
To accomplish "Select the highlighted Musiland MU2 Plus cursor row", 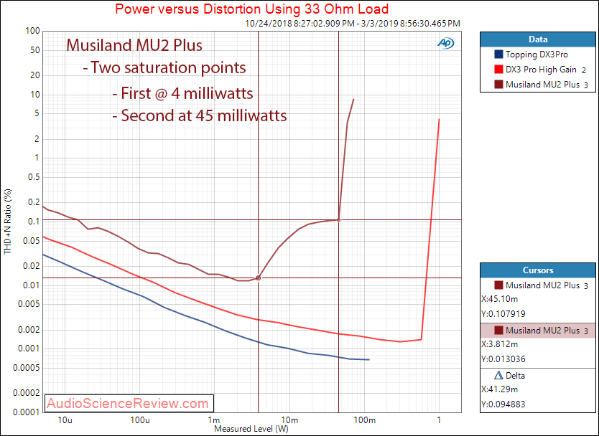I will click(x=538, y=331).
